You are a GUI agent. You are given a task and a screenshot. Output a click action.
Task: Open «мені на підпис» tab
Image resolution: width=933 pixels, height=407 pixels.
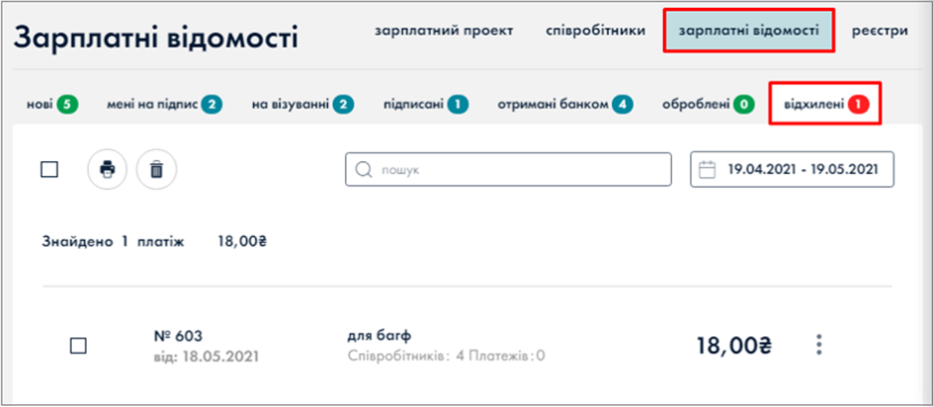click(163, 103)
